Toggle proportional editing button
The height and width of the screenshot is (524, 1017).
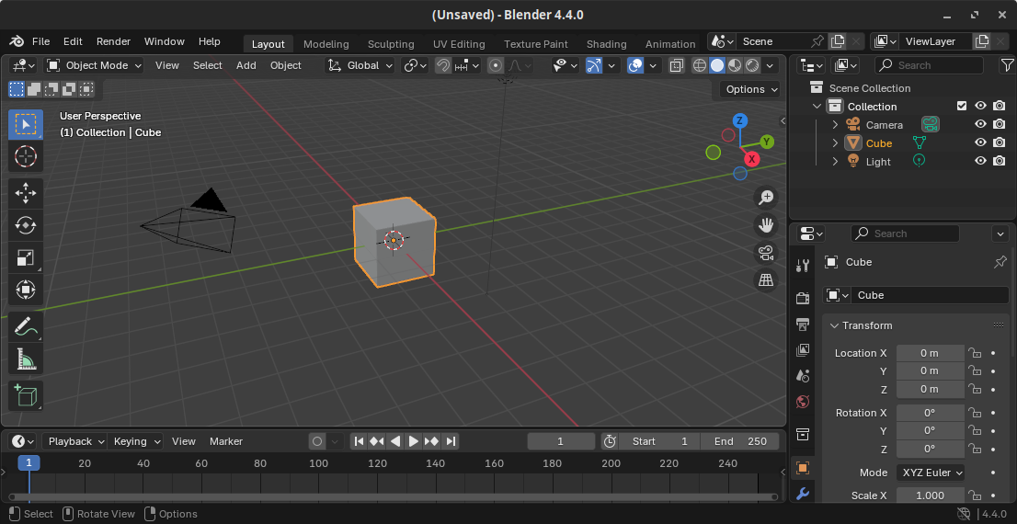tap(496, 65)
